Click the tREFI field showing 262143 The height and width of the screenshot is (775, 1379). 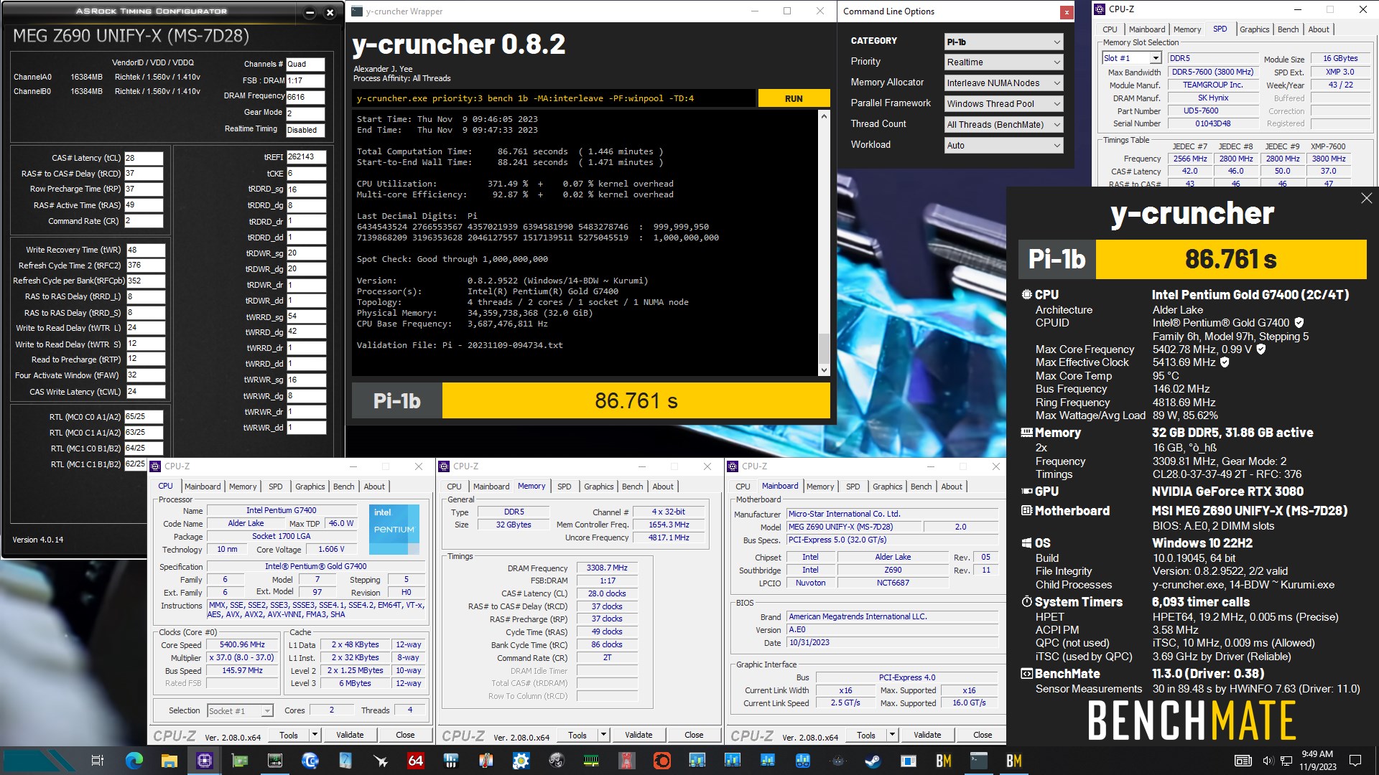click(x=306, y=156)
